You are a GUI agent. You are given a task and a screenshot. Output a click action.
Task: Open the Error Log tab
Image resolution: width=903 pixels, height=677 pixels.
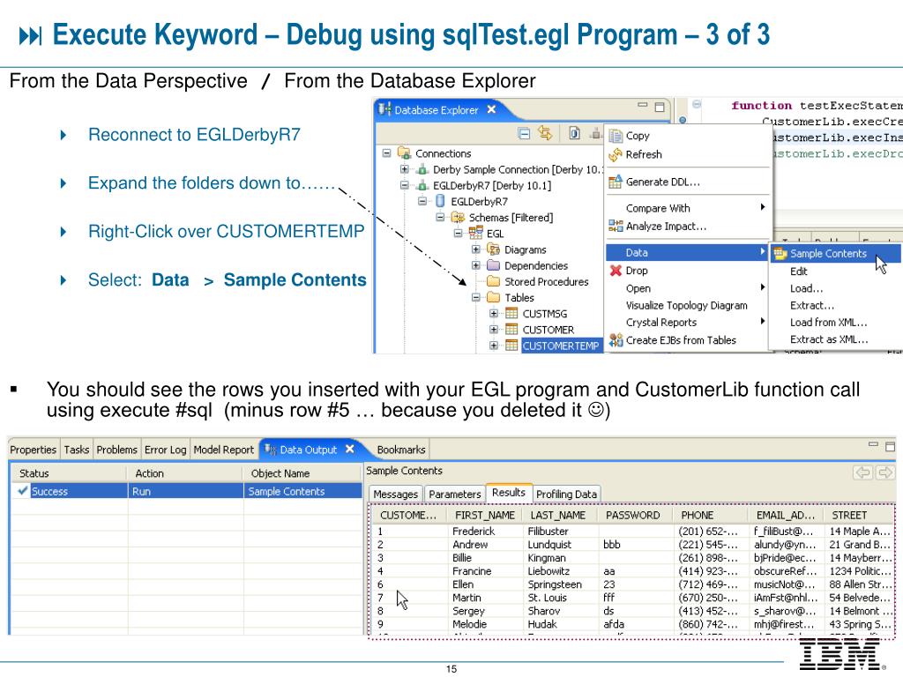(x=165, y=450)
